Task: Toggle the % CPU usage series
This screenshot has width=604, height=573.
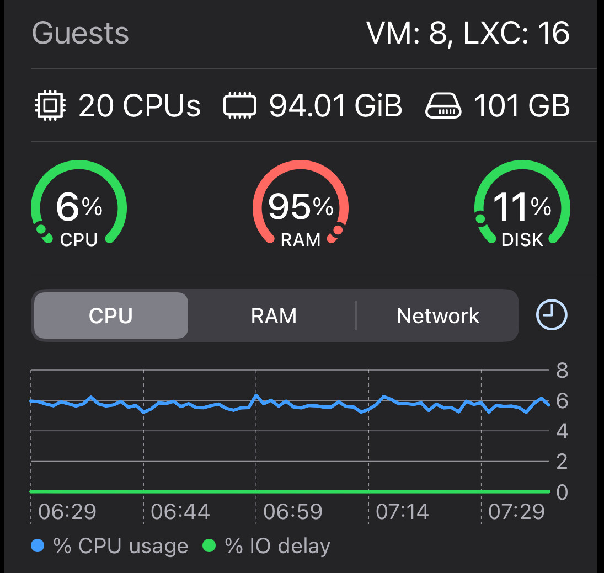Action: point(120,546)
